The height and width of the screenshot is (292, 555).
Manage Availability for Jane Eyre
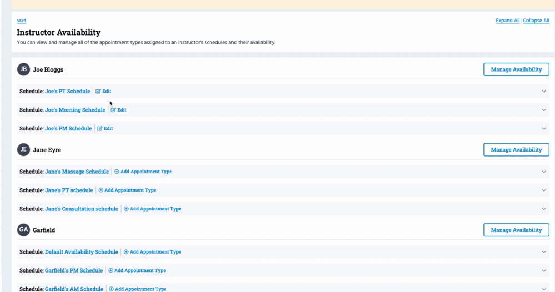click(x=516, y=150)
